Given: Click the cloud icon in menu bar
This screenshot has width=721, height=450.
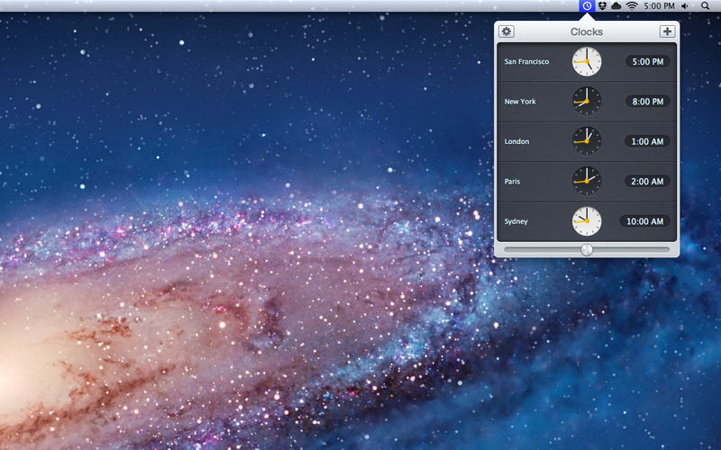Looking at the screenshot, I should 616,6.
